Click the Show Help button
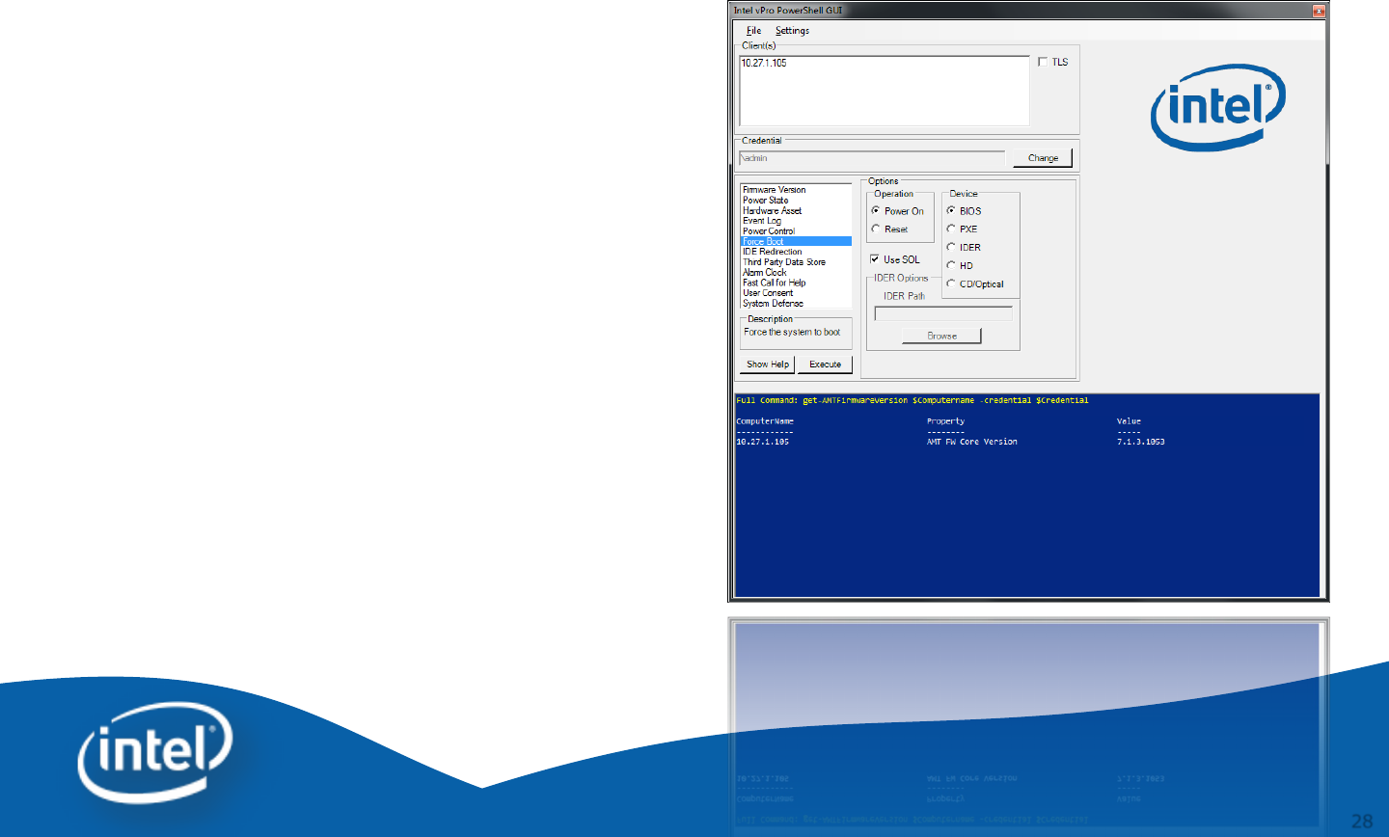This screenshot has width=1389, height=837. (x=768, y=364)
